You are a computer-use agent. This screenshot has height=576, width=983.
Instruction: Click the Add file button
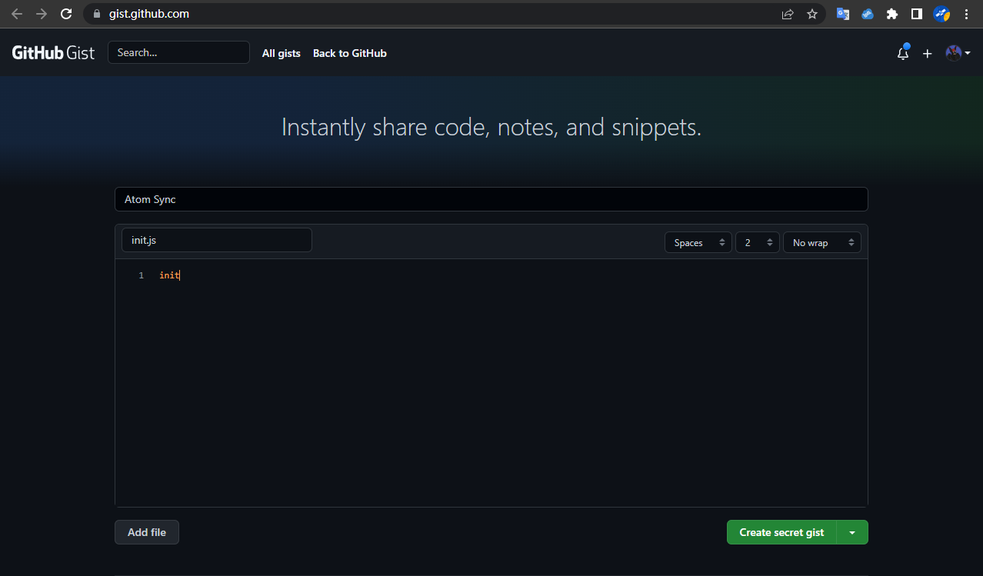pos(147,532)
